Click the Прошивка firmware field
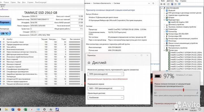Screen dimensions: 204x112 (x=42, y=16)
